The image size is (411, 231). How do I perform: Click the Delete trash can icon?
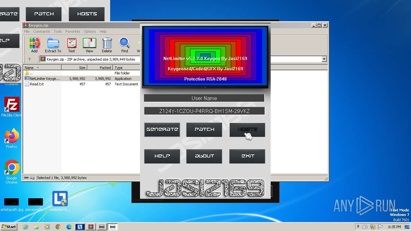pyautogui.click(x=107, y=45)
